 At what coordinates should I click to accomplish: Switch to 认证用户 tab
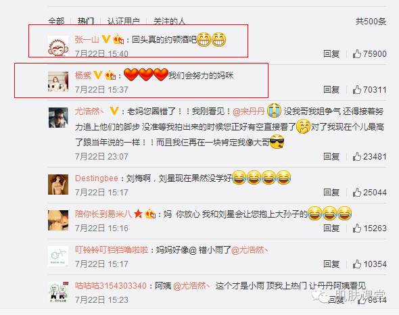123,21
